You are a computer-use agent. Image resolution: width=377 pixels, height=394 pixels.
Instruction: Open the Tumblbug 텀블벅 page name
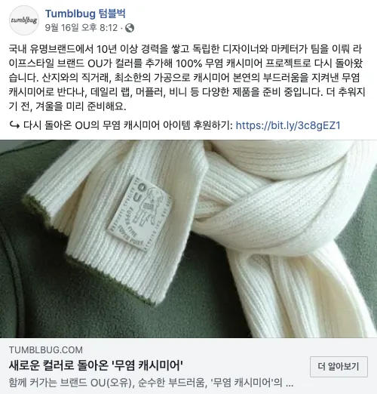pyautogui.click(x=85, y=14)
